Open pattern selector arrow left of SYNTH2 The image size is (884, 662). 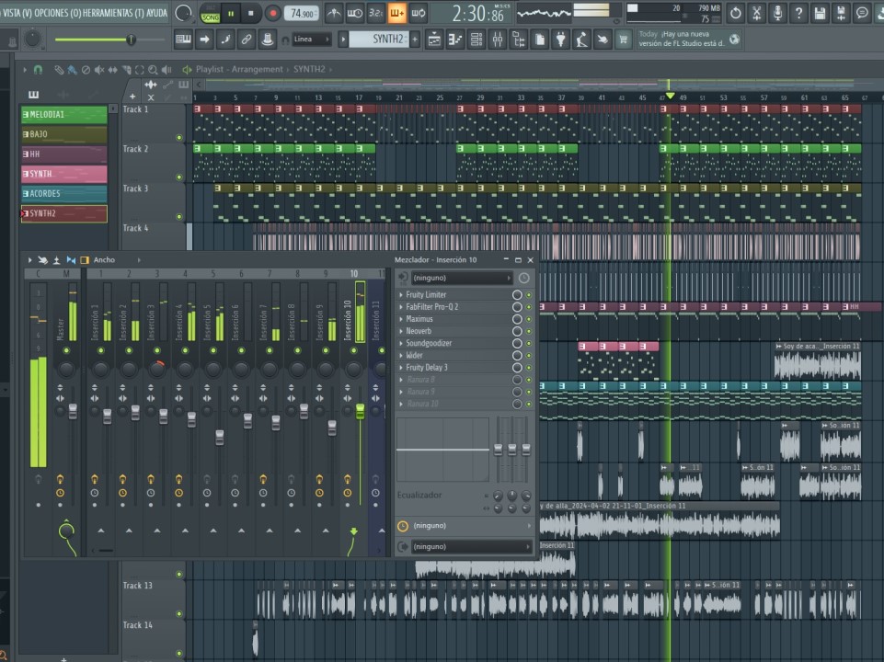coord(343,40)
